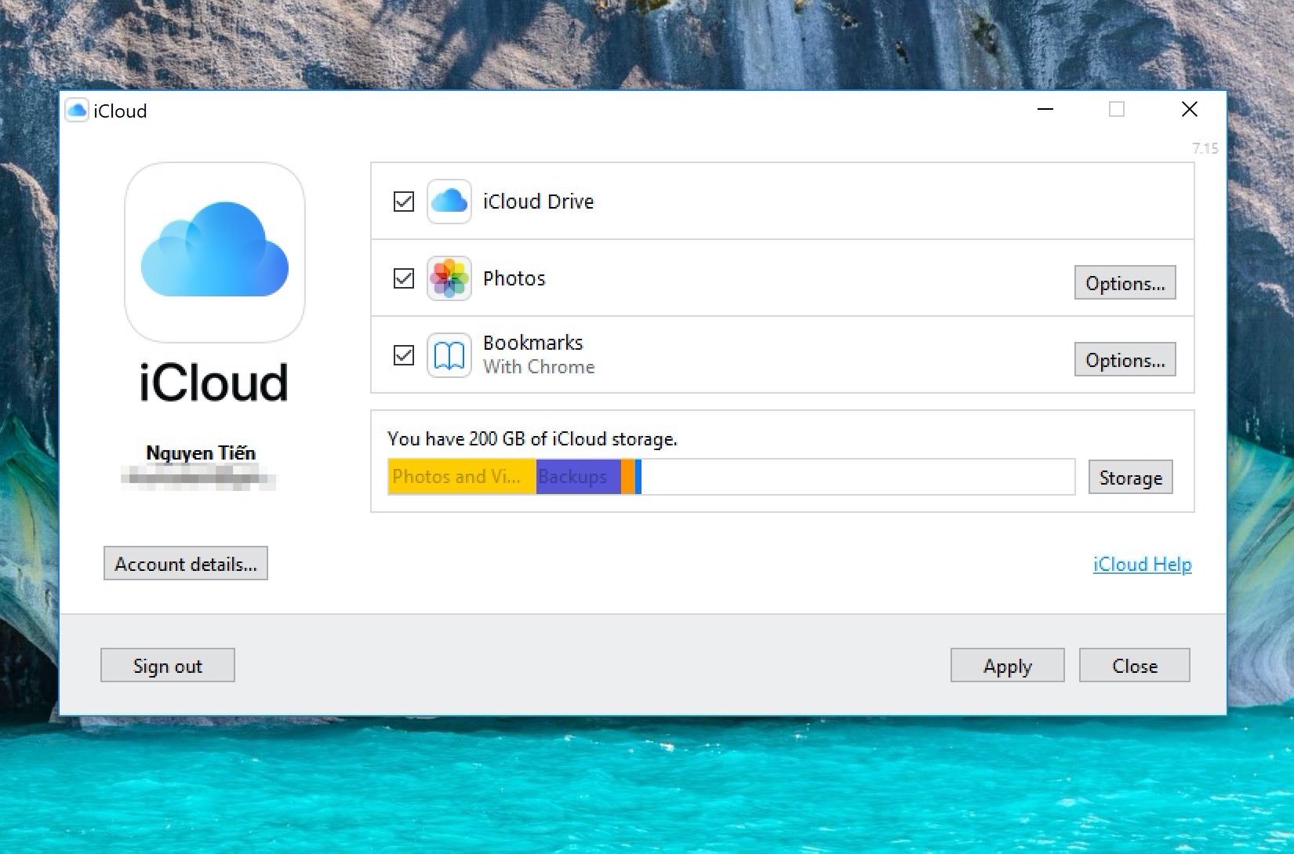Screen dimensions: 1294x854
Task: Click the orange storage bar segment
Action: [628, 477]
